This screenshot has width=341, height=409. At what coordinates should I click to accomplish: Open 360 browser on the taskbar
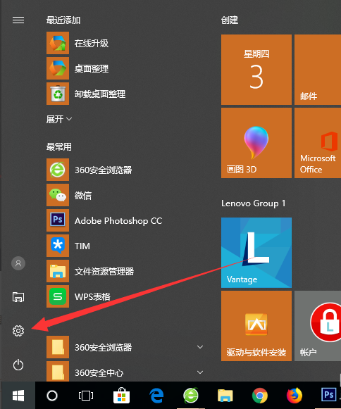pyautogui.click(x=191, y=396)
